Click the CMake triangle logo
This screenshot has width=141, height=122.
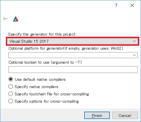tap(16, 19)
